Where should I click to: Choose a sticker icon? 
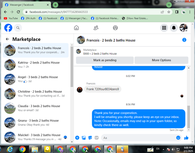click(x=90, y=138)
